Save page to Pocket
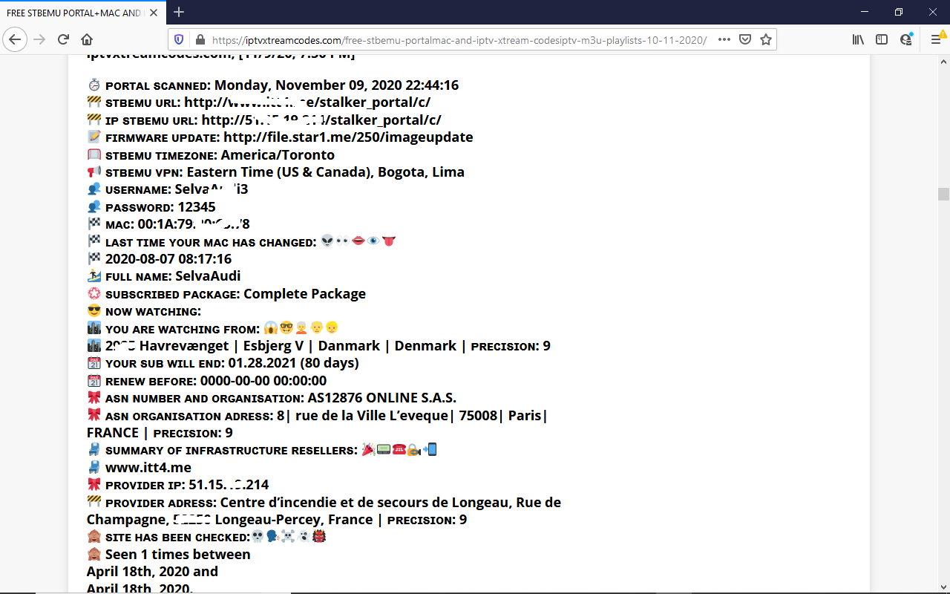950x594 pixels. pyautogui.click(x=745, y=39)
